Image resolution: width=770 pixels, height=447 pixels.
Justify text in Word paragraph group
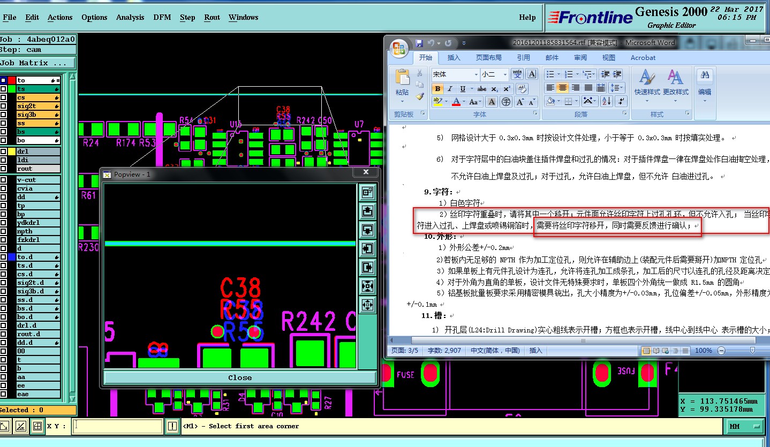pos(588,88)
